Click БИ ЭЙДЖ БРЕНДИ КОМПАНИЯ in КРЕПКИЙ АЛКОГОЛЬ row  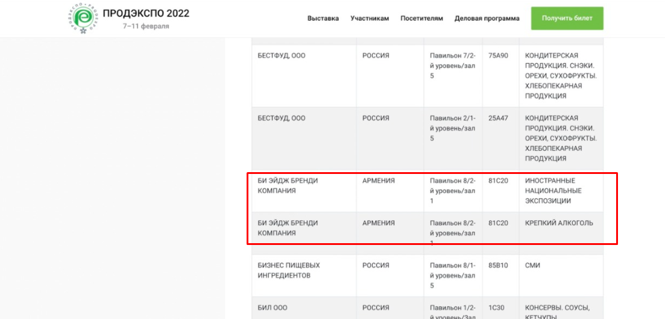coord(288,228)
